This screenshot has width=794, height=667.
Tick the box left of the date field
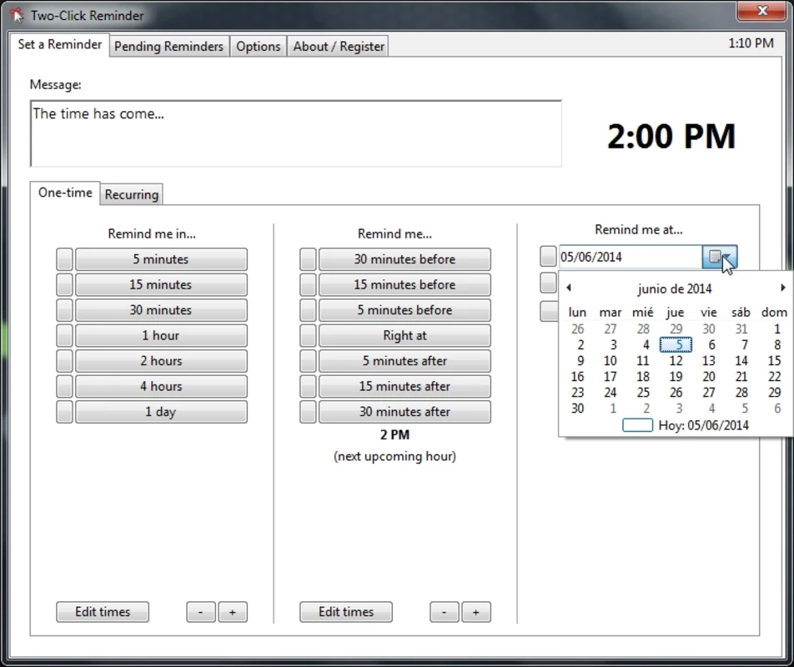[549, 256]
